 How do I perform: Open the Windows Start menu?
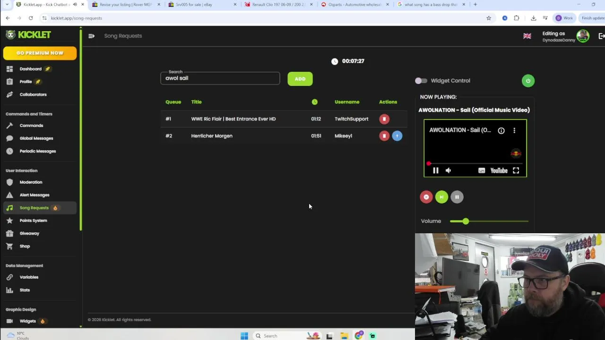point(244,336)
